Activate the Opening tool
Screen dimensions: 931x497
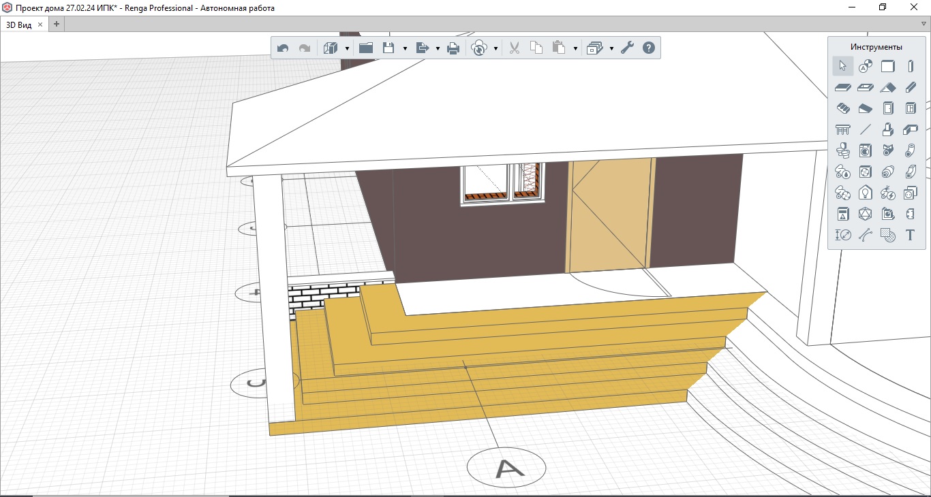(865, 87)
